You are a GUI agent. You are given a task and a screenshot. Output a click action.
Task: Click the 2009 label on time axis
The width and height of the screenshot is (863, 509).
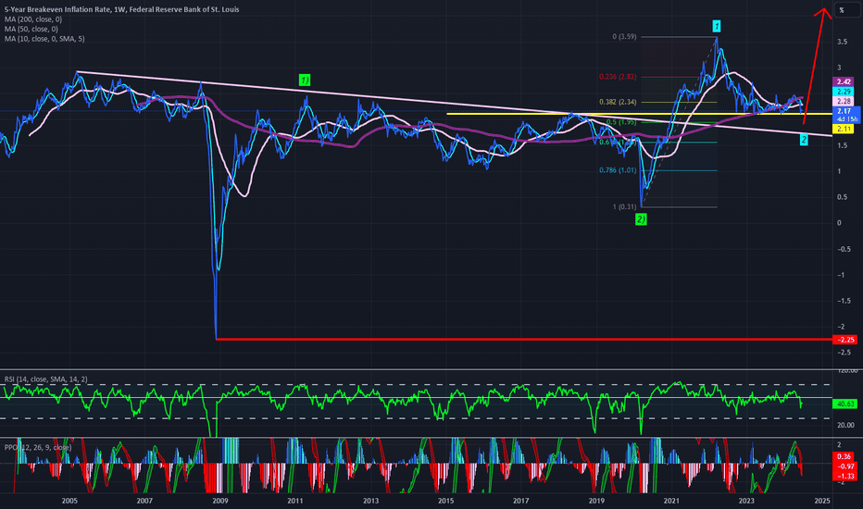(x=220, y=501)
